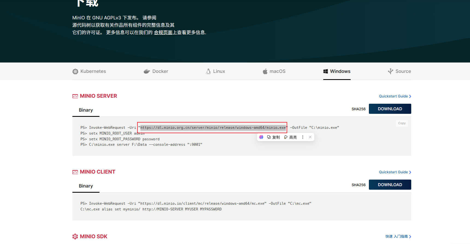This screenshot has height=244, width=470.
Task: Switch to the Docker tab
Action: pyautogui.click(x=156, y=71)
